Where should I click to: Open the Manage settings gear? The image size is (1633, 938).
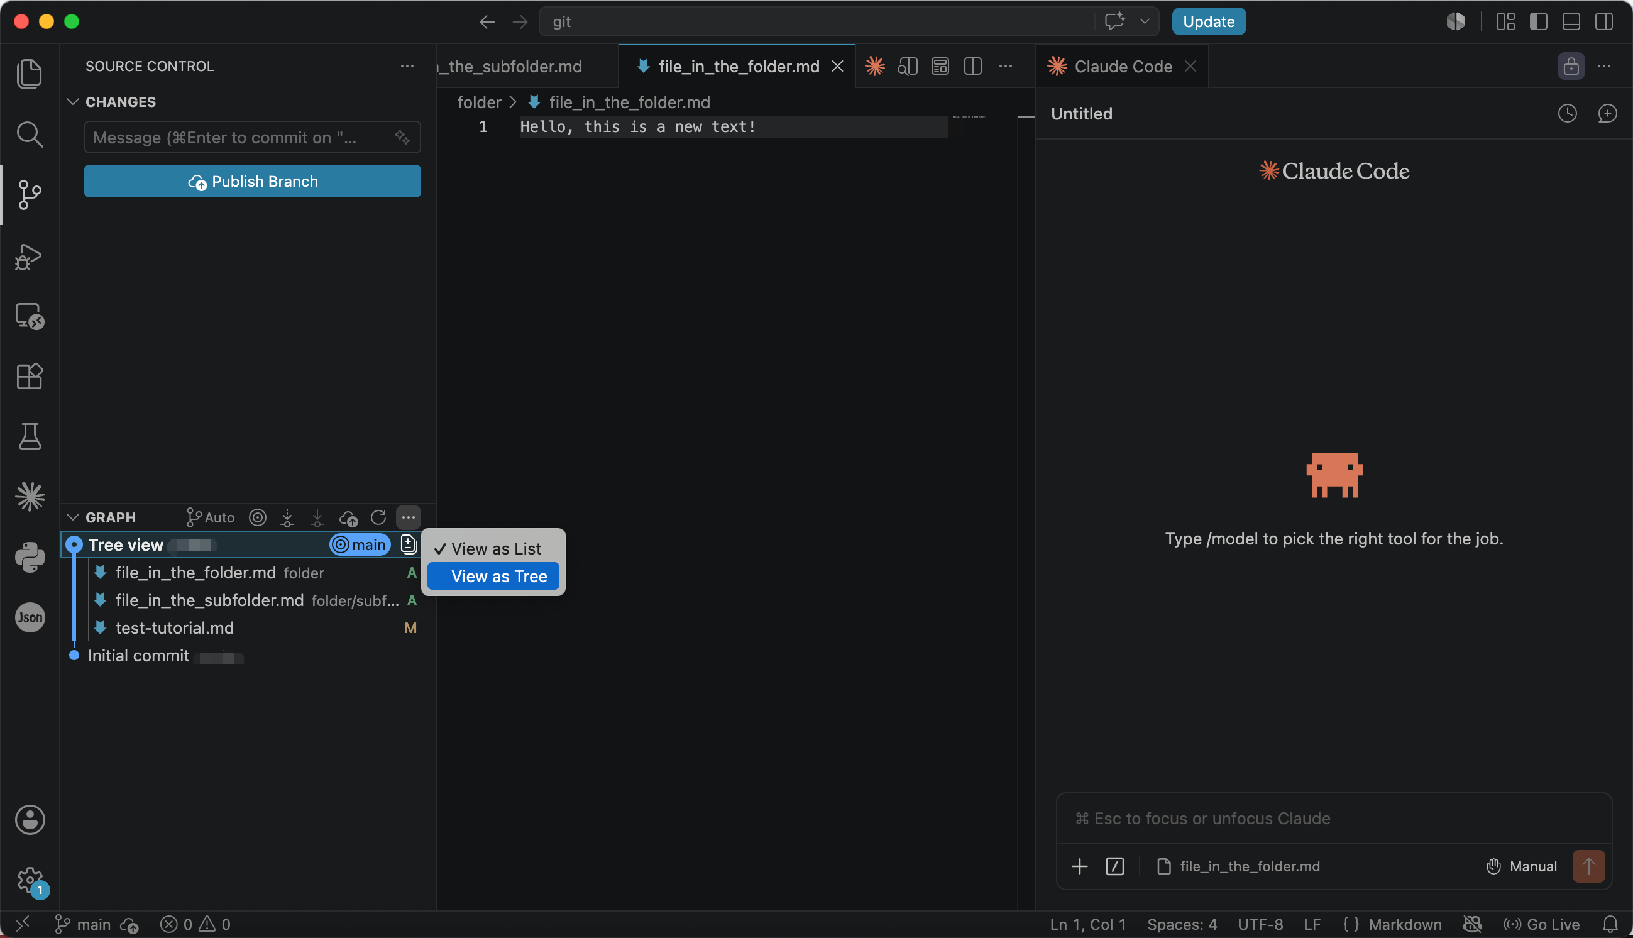30,880
